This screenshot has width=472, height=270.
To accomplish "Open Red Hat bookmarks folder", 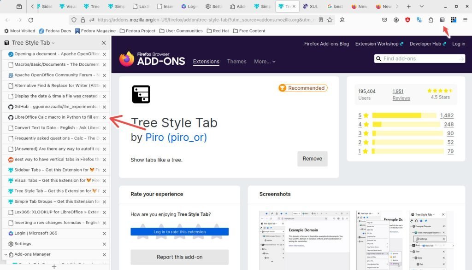I will pyautogui.click(x=218, y=31).
